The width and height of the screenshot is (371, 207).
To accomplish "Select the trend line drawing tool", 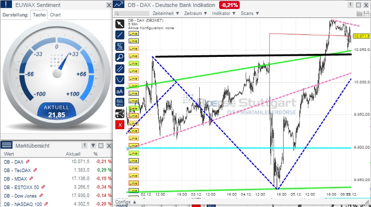I will pyautogui.click(x=120, y=35).
